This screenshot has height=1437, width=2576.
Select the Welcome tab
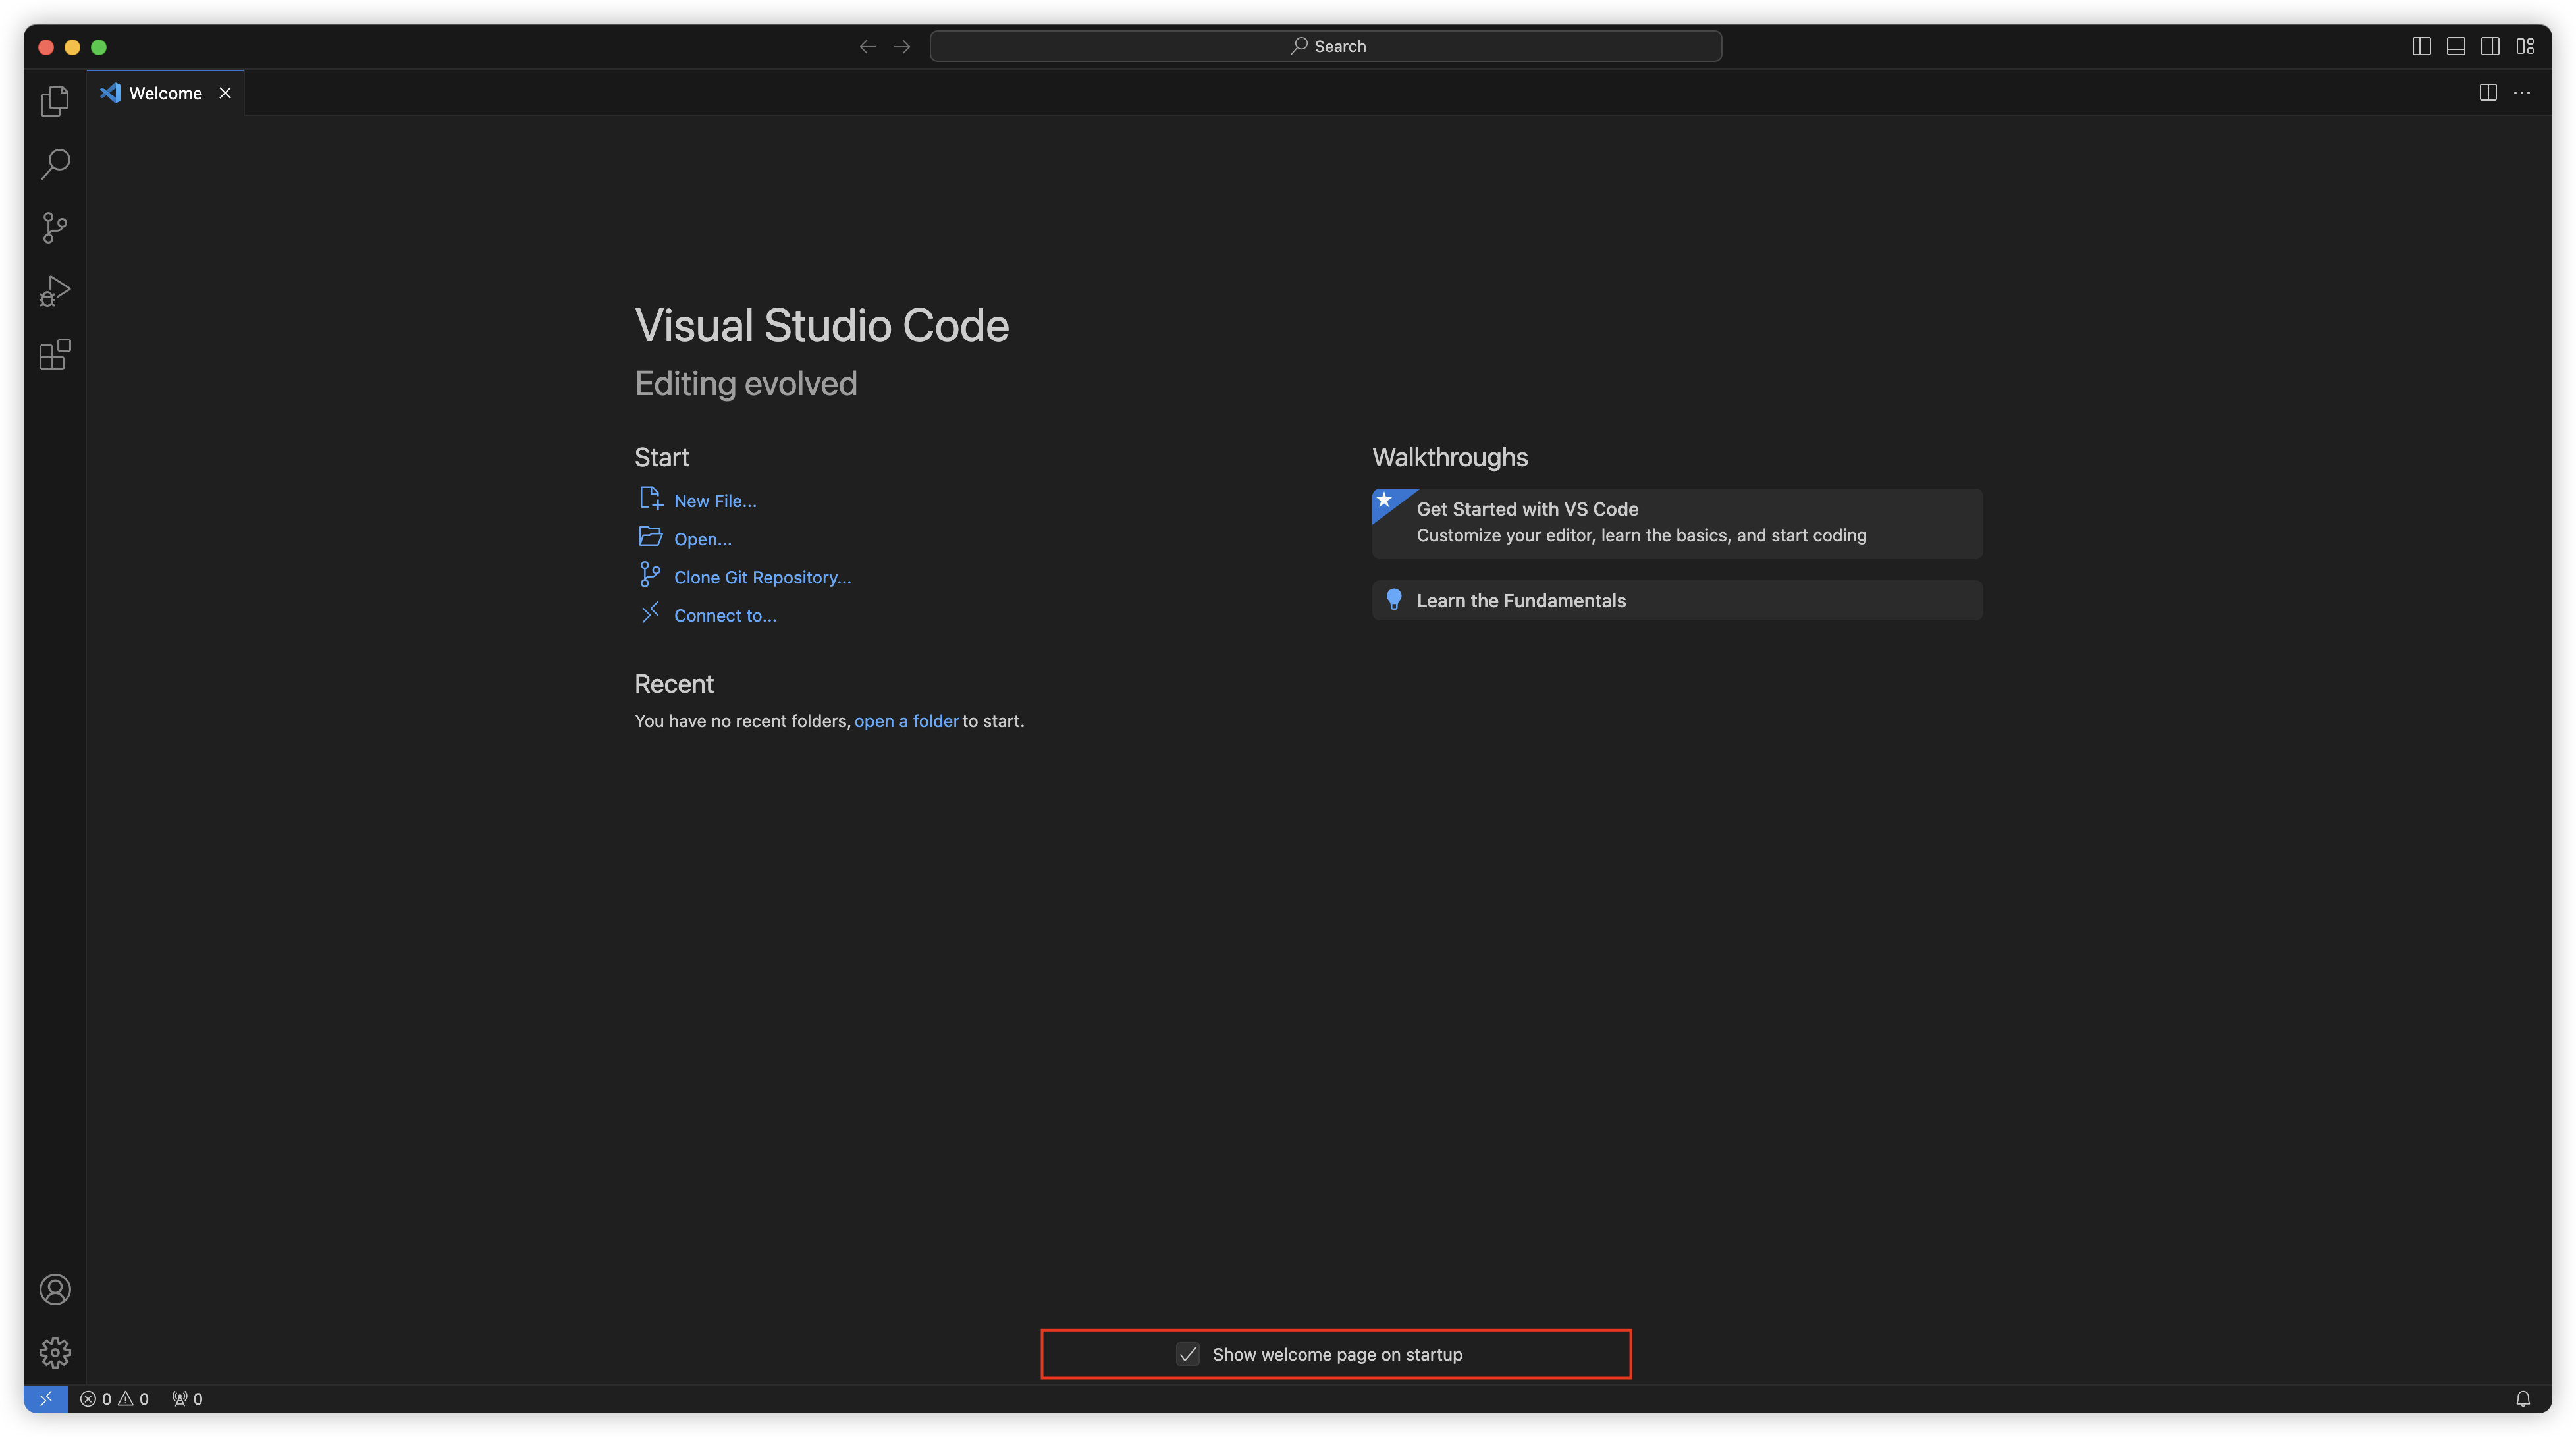(165, 93)
